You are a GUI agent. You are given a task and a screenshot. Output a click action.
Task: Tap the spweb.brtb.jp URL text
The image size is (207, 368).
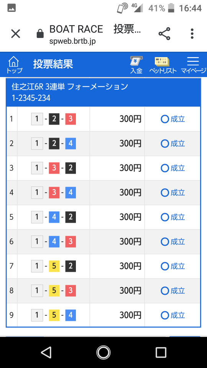click(72, 41)
